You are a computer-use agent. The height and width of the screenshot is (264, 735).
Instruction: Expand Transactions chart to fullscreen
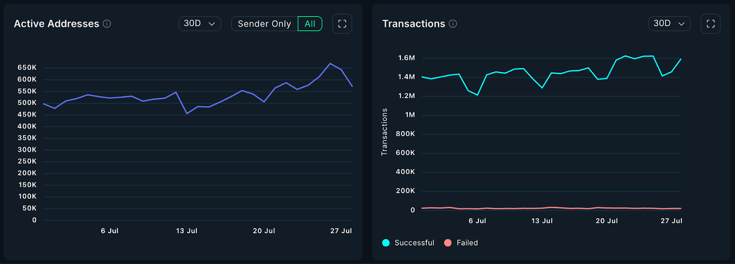[711, 24]
